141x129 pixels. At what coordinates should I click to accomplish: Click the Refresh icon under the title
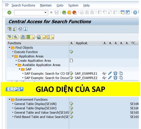tap(20, 29)
